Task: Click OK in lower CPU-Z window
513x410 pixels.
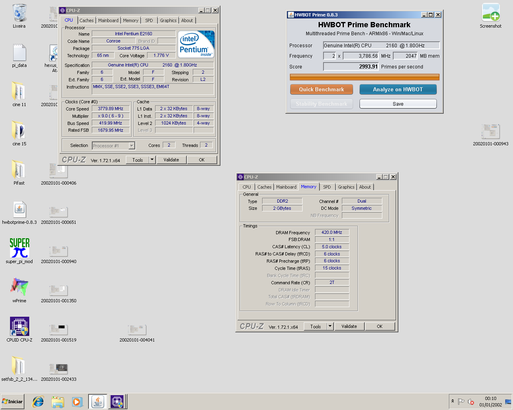Action: pos(380,326)
